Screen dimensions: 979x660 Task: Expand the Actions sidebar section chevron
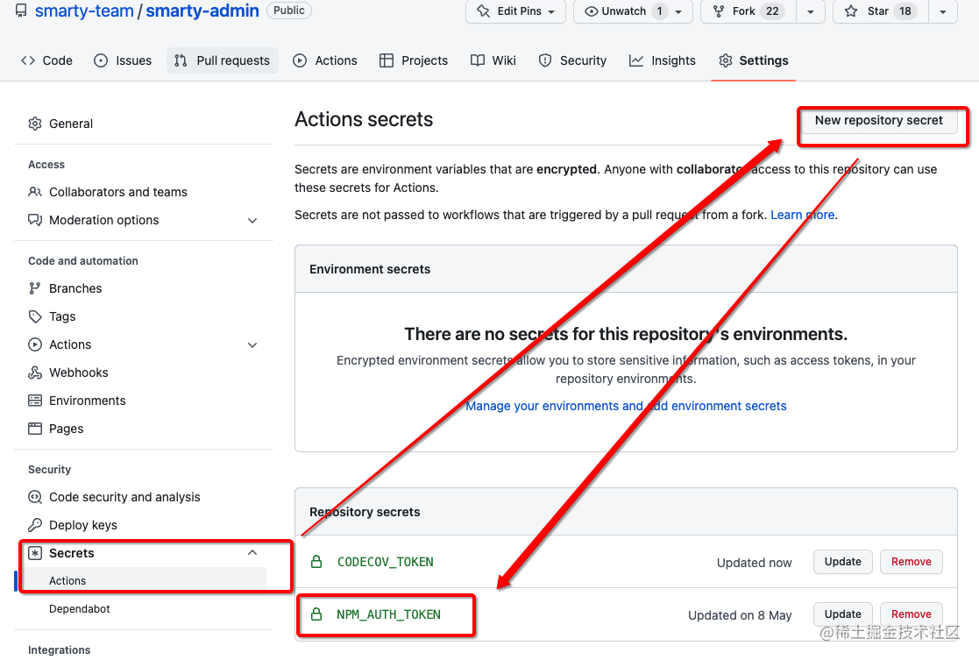tap(252, 344)
